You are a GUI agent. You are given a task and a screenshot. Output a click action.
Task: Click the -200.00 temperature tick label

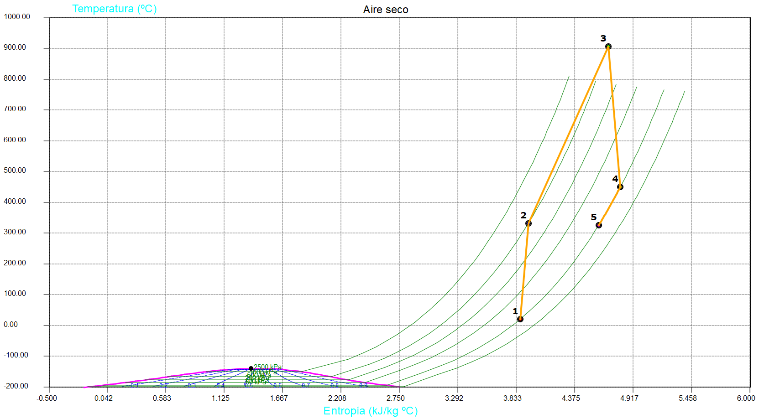[x=16, y=386]
